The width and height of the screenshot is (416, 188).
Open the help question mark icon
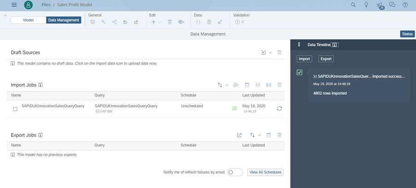pos(405,5)
